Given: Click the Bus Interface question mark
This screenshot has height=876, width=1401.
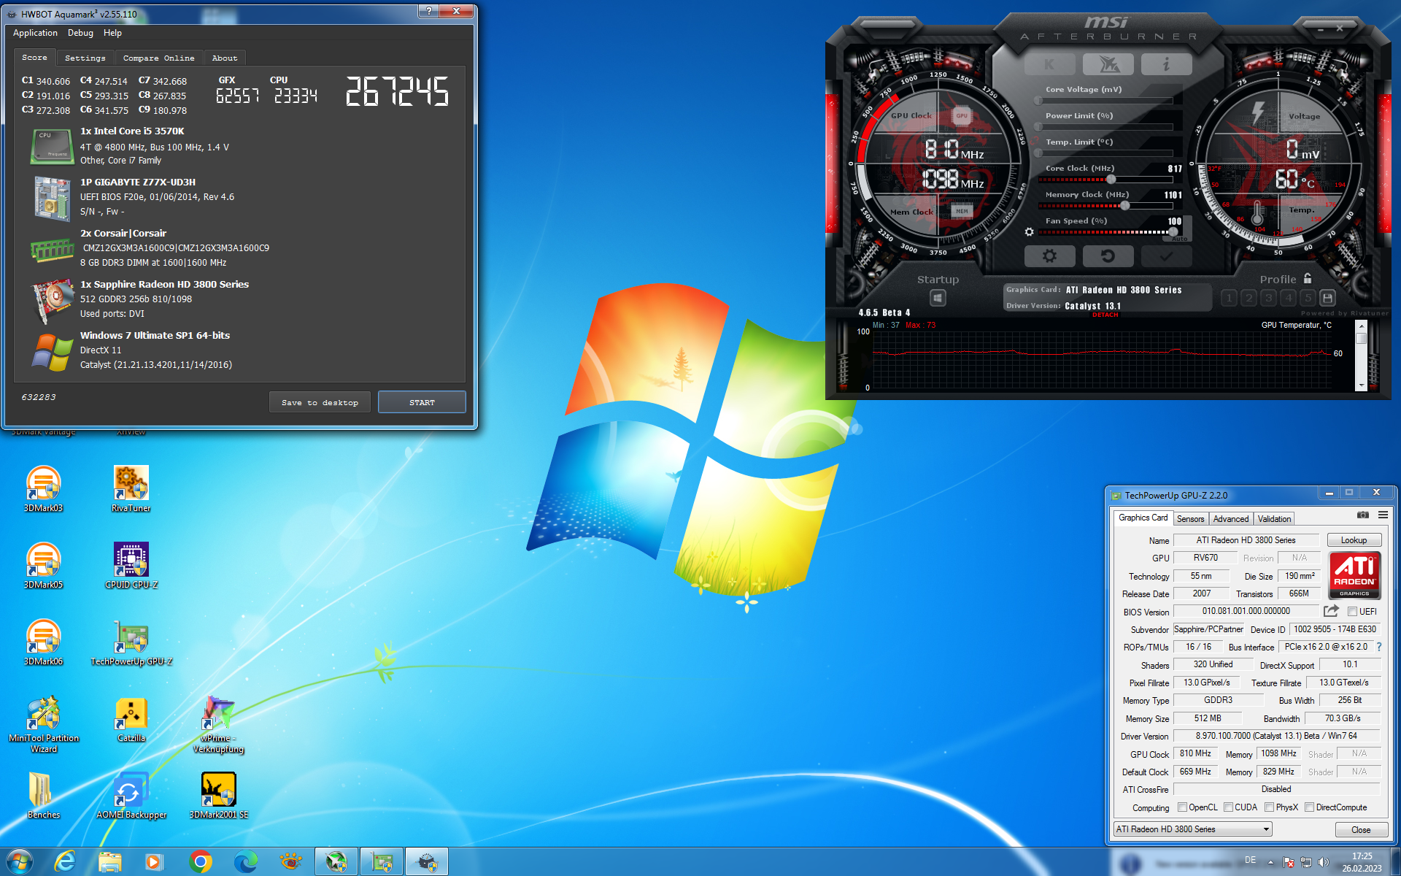Looking at the screenshot, I should point(1379,647).
